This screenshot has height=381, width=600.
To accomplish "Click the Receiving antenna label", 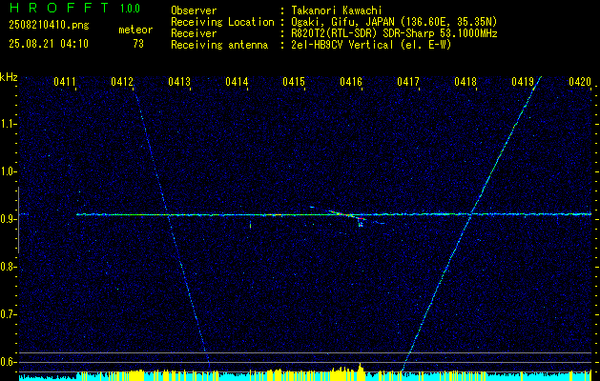I will [219, 45].
